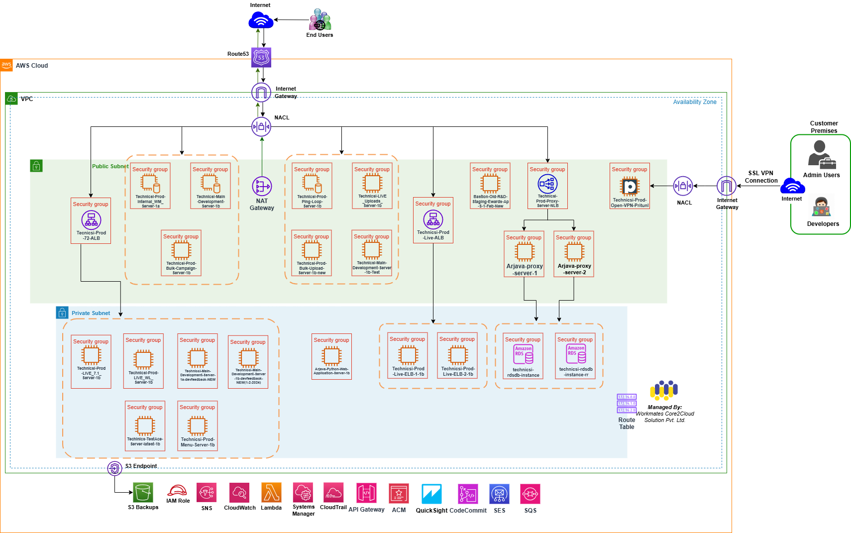Click the Arjava-proxy-server-1 security group box
Screen dimensions: 851x533
524,254
